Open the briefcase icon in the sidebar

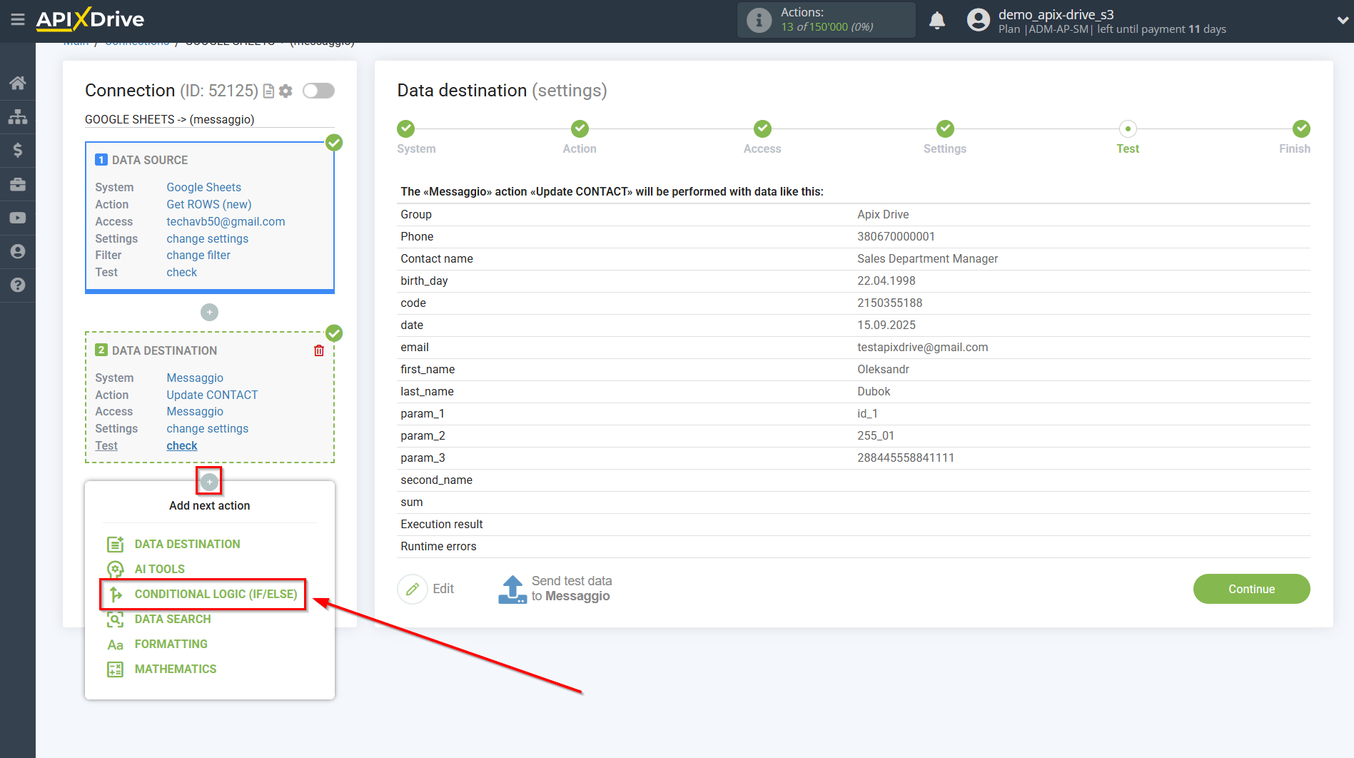(x=18, y=184)
